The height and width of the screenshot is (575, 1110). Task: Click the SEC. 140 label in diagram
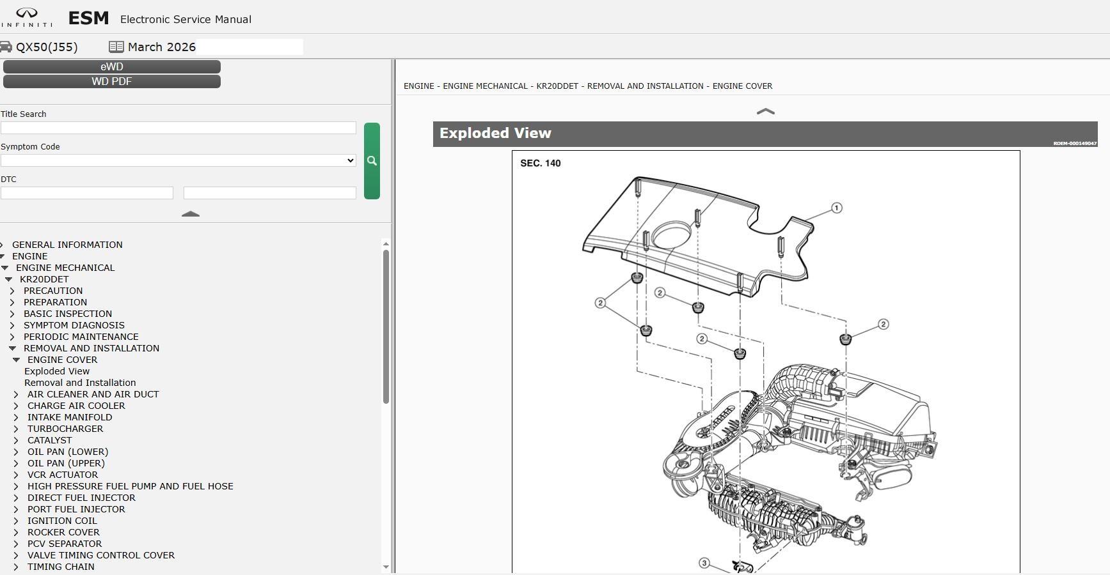coord(541,164)
